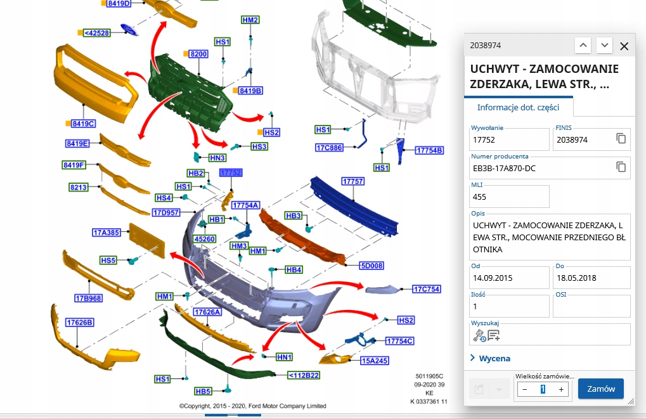646x419 pixels.
Task: Select callout HN3 fastener
Action: pos(217,158)
